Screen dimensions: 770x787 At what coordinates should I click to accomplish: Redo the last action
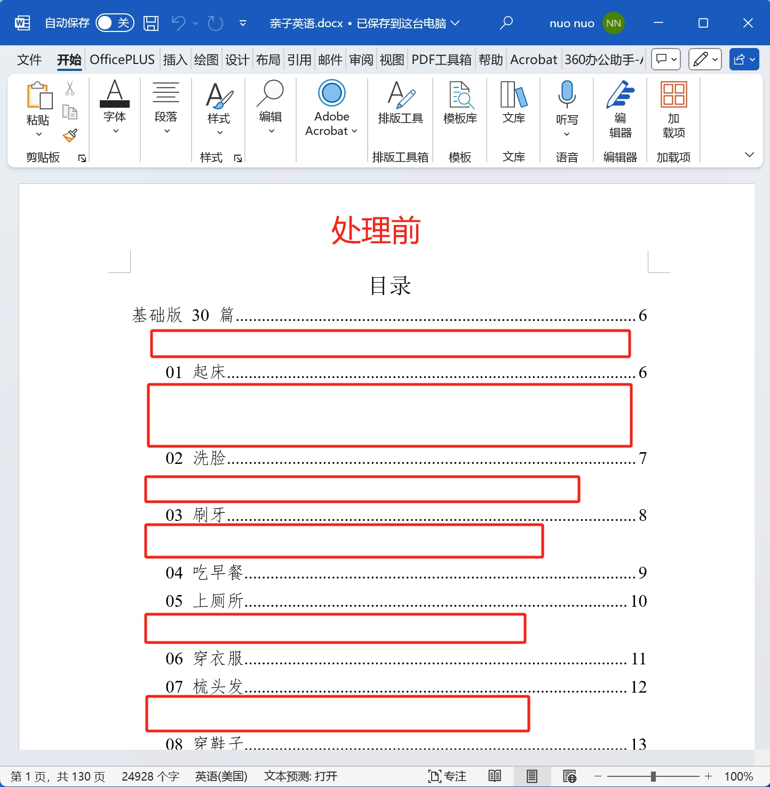click(215, 23)
